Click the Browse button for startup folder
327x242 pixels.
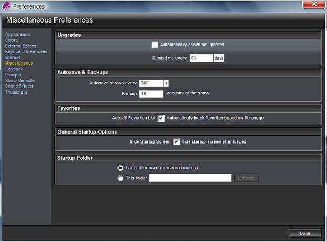246,178
